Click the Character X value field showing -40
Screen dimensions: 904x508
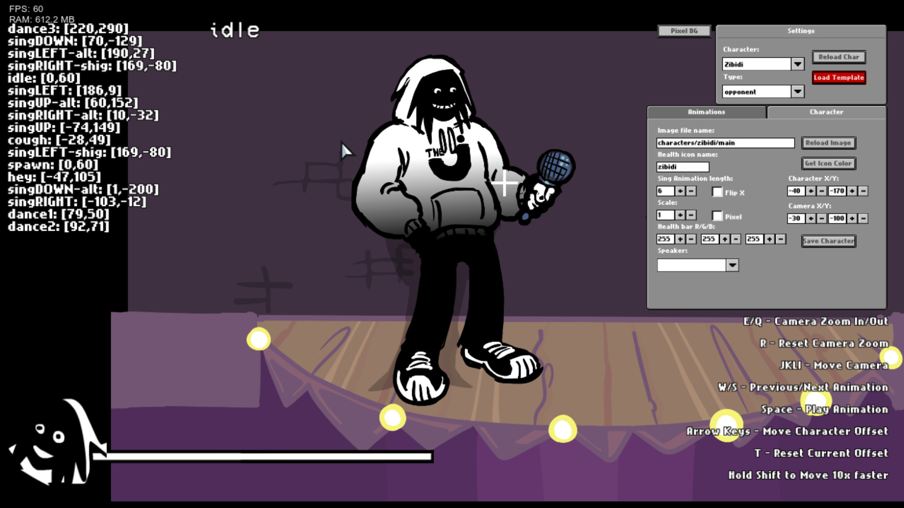pyautogui.click(x=796, y=191)
